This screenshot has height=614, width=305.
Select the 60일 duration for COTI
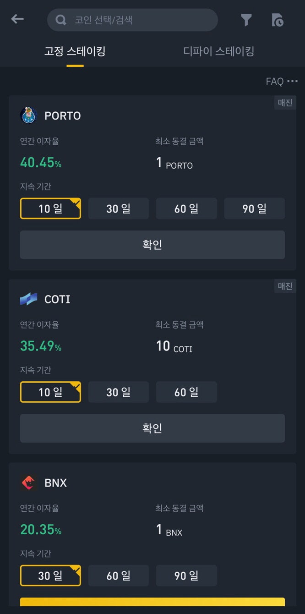(186, 392)
